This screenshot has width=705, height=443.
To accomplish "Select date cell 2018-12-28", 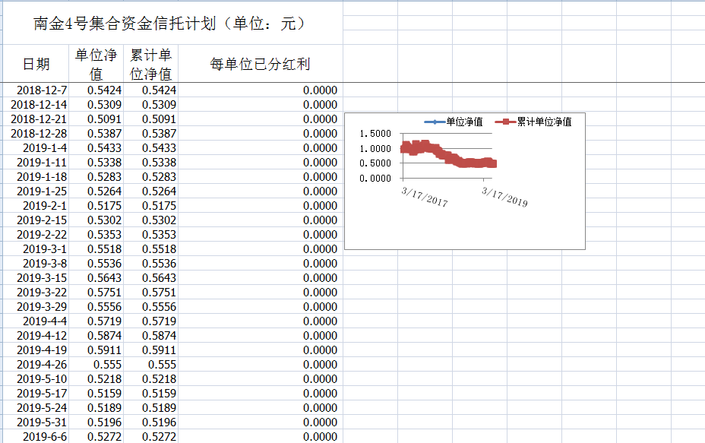I will 36,133.
